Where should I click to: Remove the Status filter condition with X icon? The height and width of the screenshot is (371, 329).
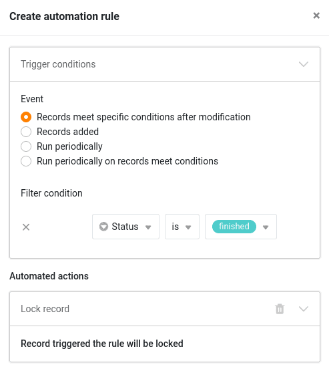click(26, 227)
